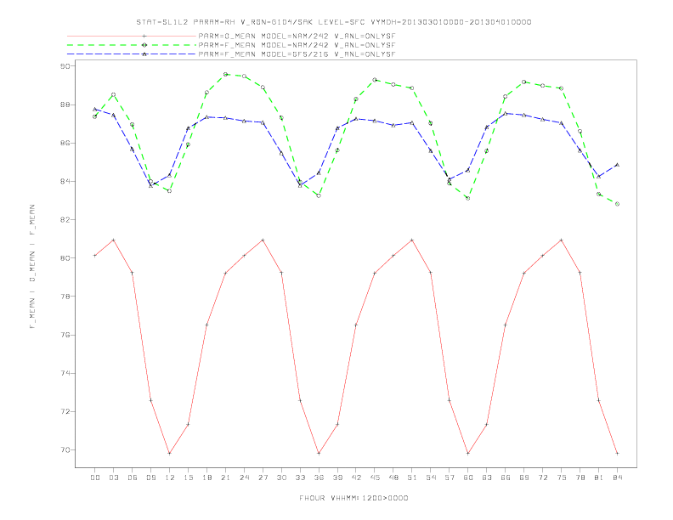Click the green dashed line legend sample
This screenshot has height=520, width=673.
[132, 45]
